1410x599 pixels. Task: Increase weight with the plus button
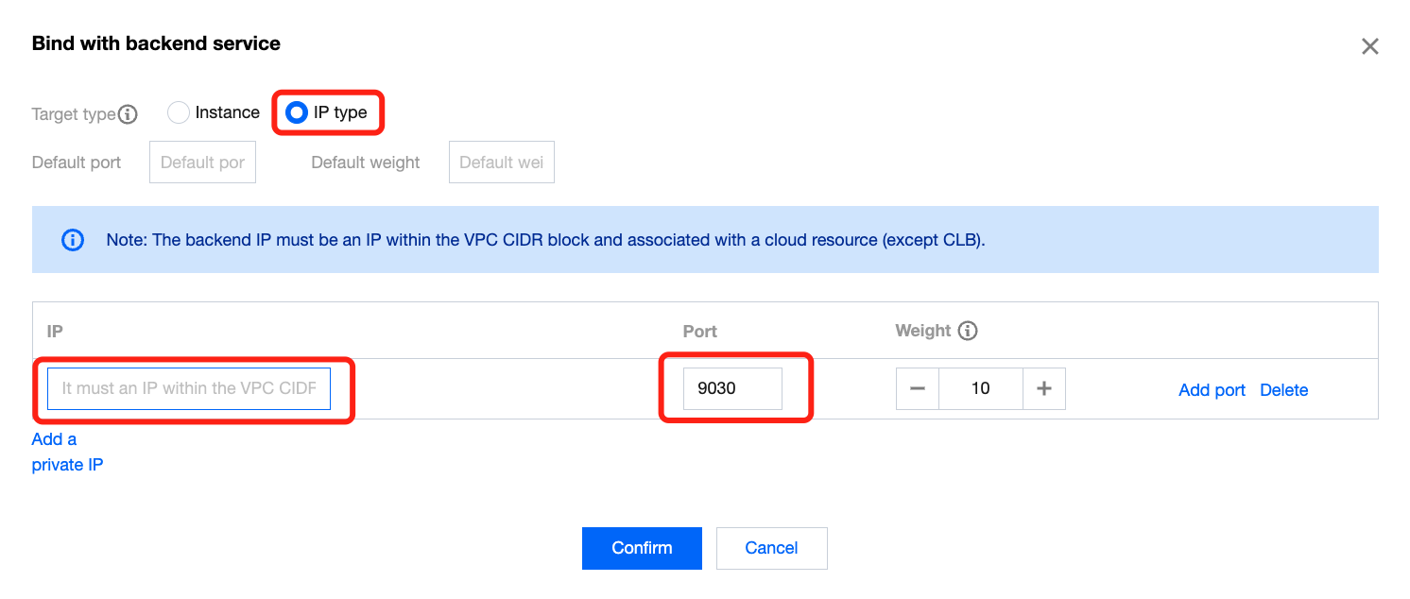(1043, 388)
